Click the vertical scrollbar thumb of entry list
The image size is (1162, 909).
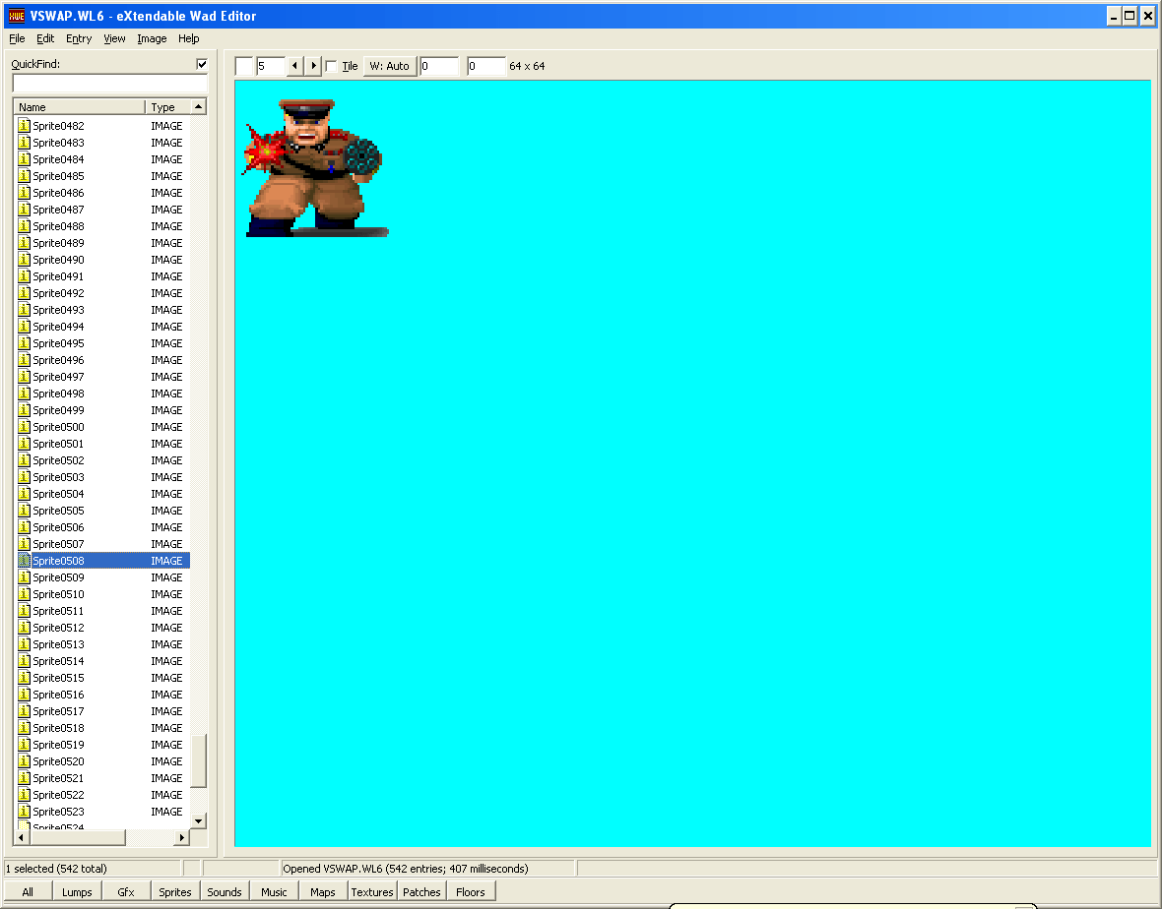click(x=198, y=761)
